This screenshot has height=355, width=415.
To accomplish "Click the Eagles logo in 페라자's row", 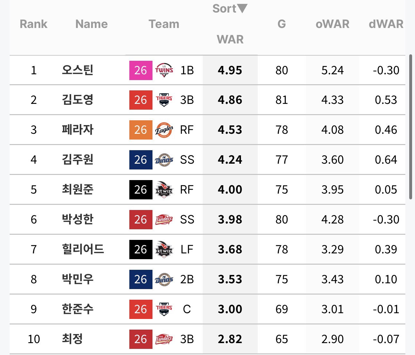I will pos(164,130).
